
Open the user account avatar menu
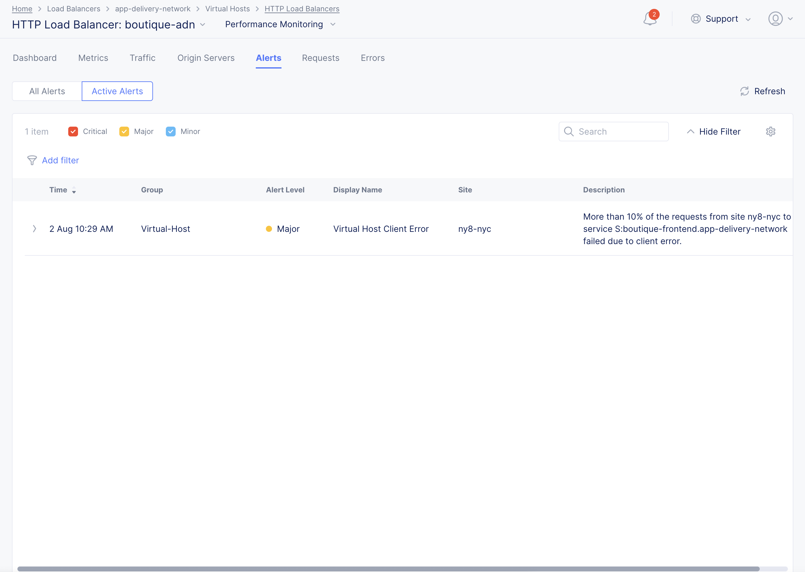[776, 19]
